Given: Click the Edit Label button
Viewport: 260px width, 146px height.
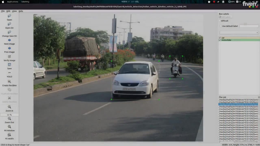Looking at the screenshot, I should [x=225, y=17].
